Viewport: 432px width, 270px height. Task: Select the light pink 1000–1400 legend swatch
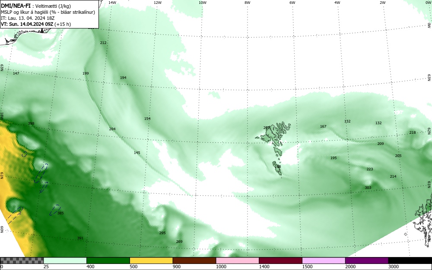[x=238, y=261]
